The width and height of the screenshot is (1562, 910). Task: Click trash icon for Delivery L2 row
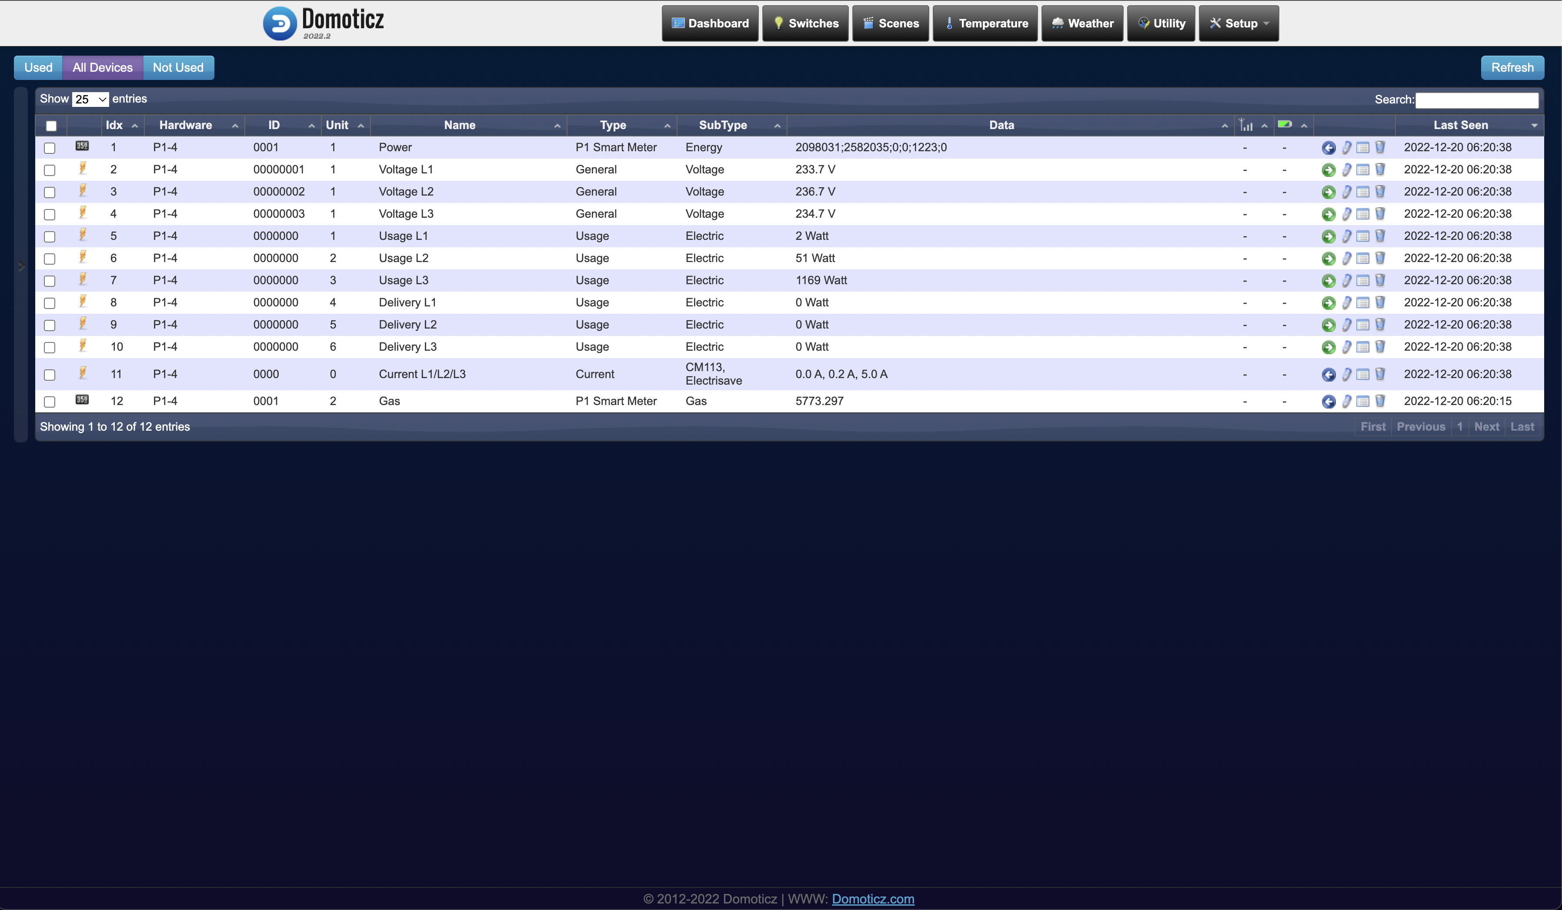point(1380,325)
